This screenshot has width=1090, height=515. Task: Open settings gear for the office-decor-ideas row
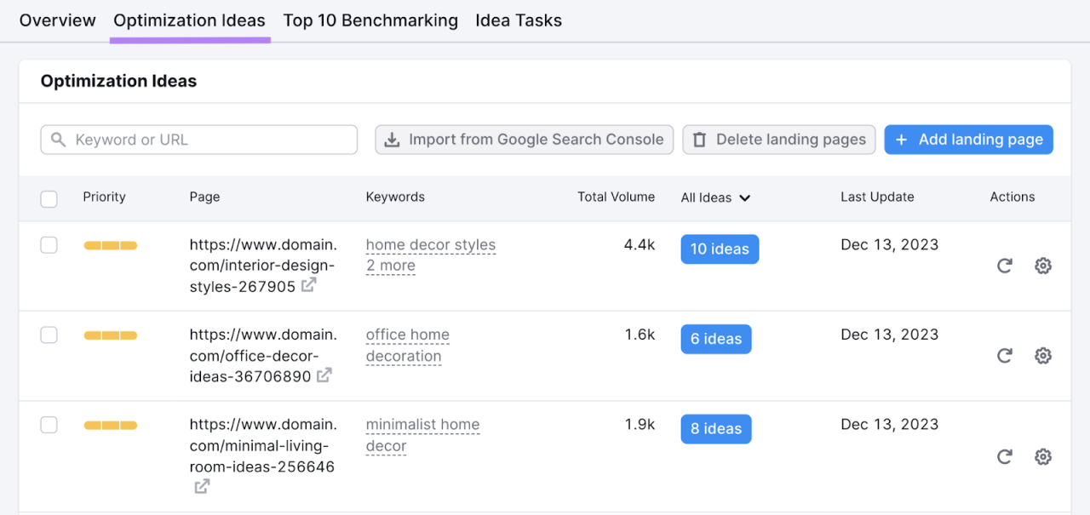click(x=1043, y=355)
